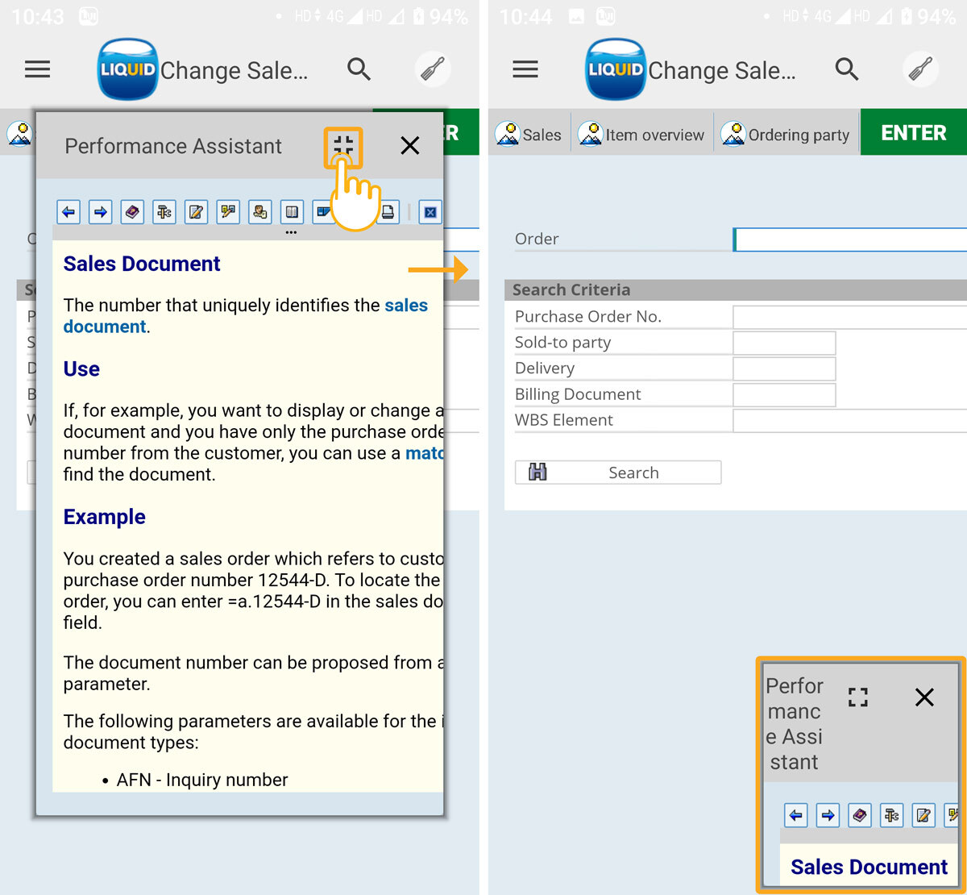Click forward arrow in the large Performance Assistant toolbar
Viewport: 967px width, 895px height.
(100, 212)
